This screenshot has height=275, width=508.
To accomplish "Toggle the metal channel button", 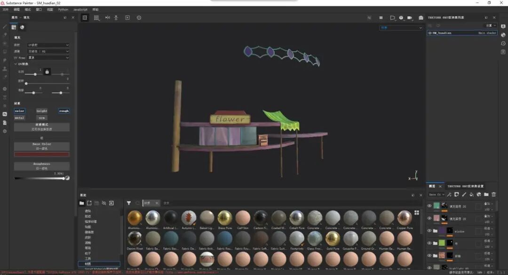I will (19, 118).
